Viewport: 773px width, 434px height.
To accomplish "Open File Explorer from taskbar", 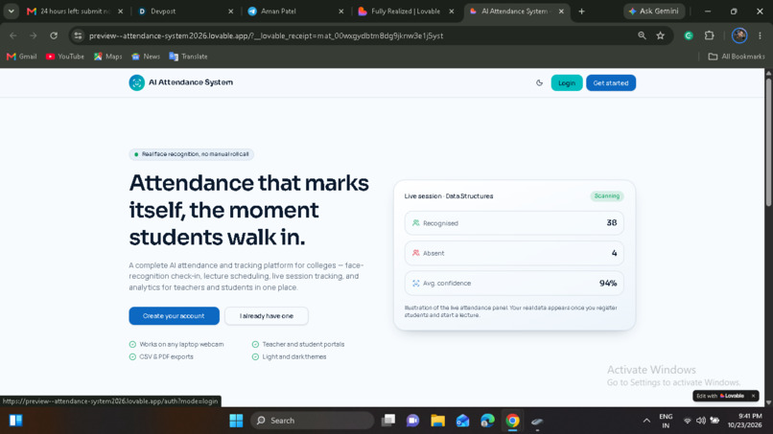I will tap(437, 421).
